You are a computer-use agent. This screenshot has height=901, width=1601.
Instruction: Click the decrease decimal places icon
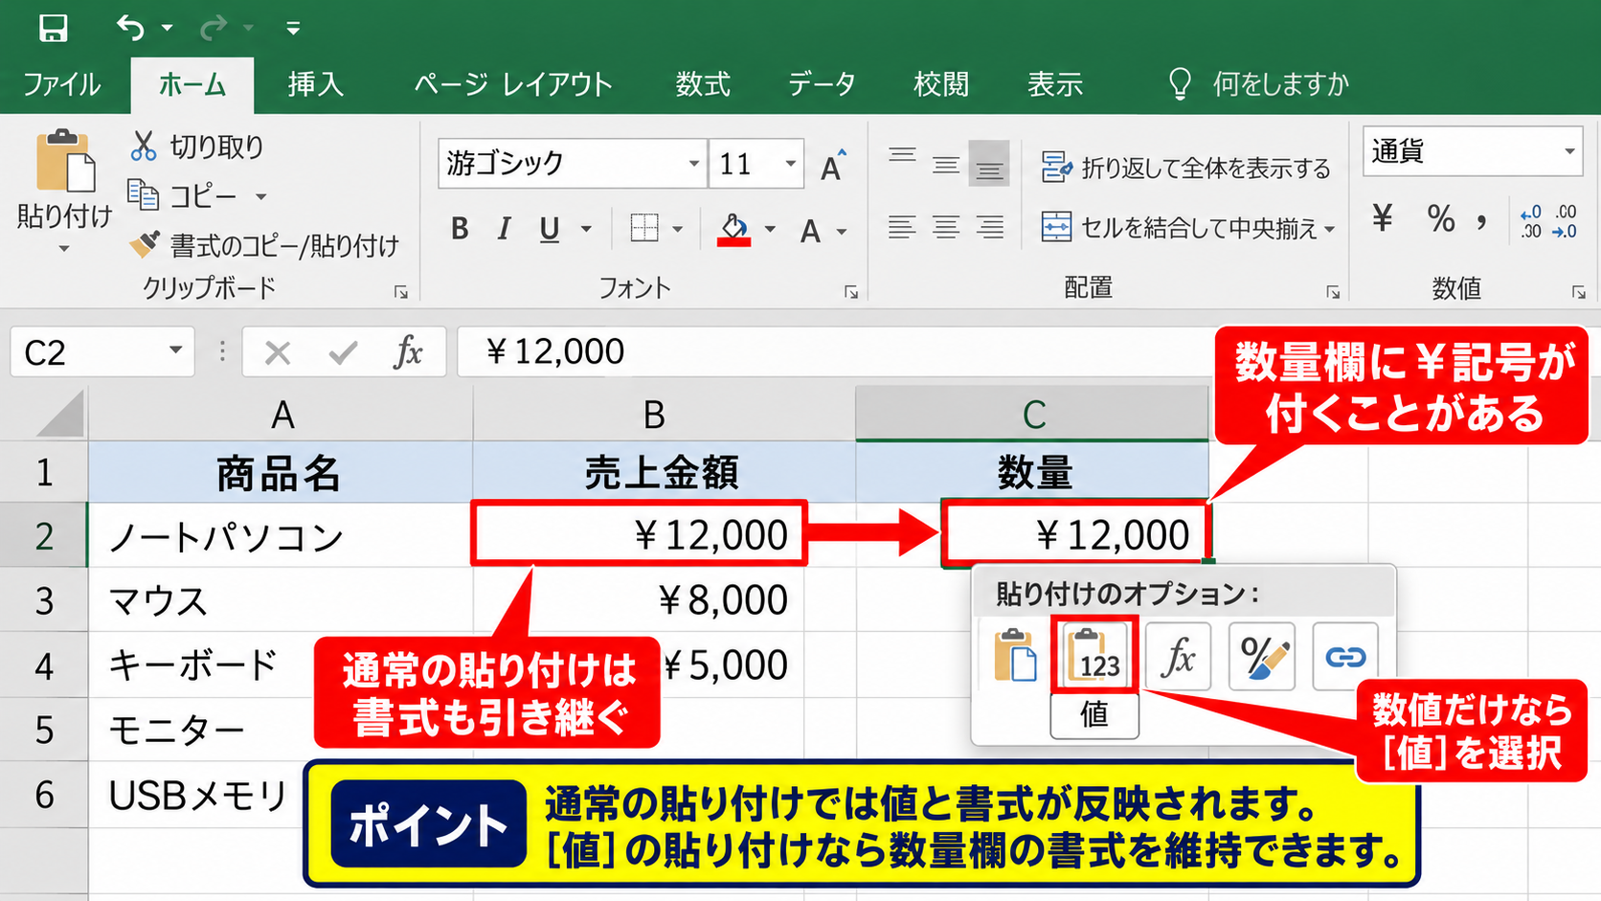click(1566, 221)
